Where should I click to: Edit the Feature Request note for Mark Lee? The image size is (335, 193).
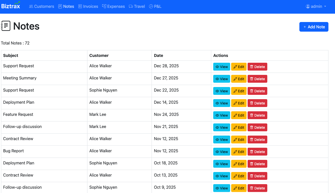(239, 115)
